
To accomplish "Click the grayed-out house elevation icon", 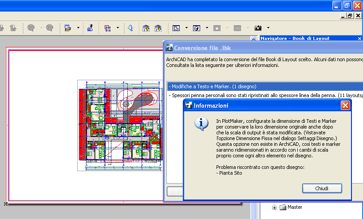I will (x=217, y=28).
